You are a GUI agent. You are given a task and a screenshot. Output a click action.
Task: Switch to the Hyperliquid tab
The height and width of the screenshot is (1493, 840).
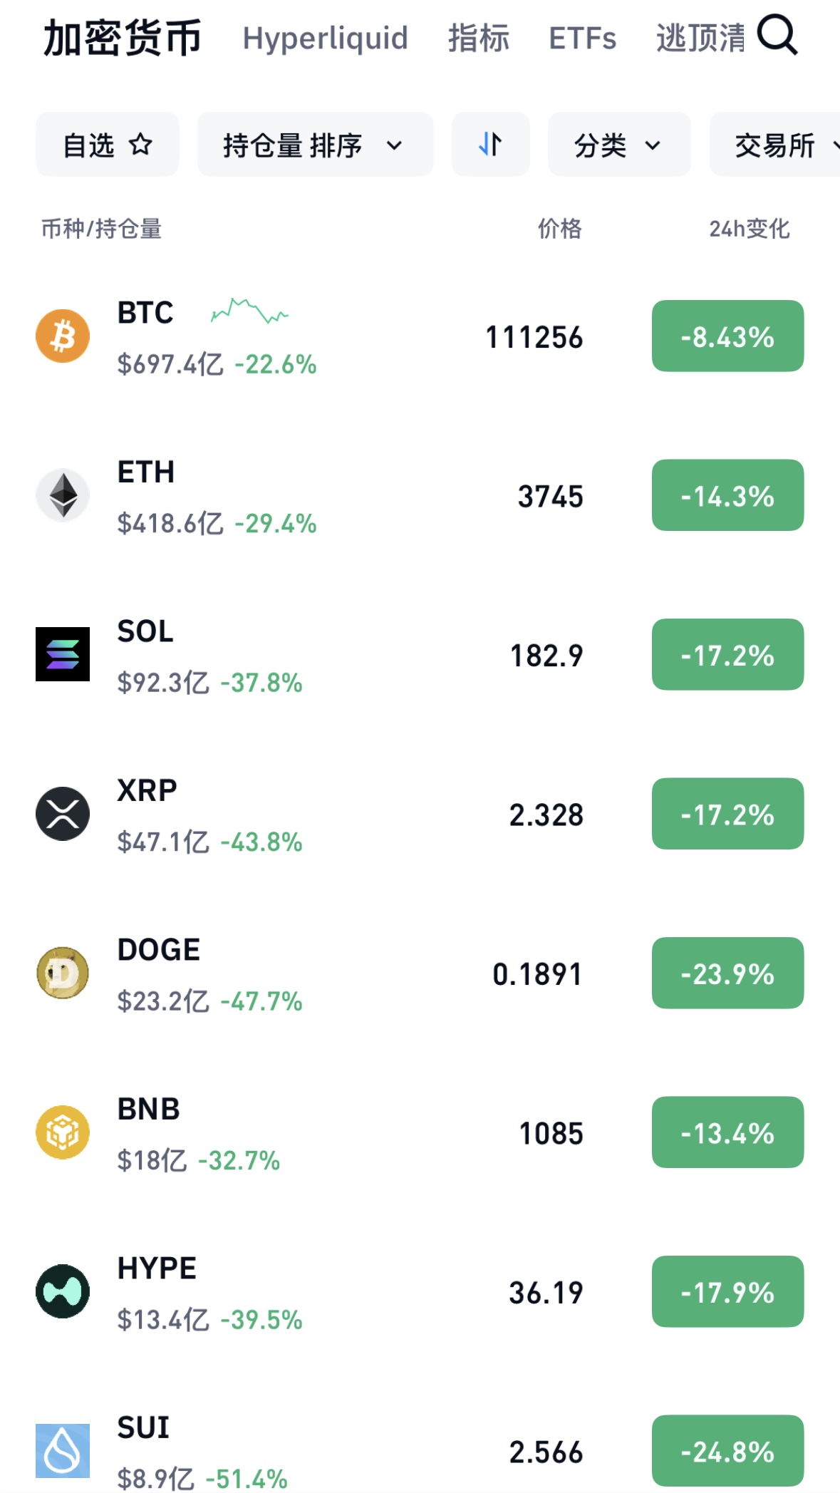click(325, 38)
